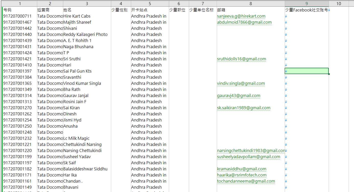Select the highlighted column 9 header

tap(307, 4)
